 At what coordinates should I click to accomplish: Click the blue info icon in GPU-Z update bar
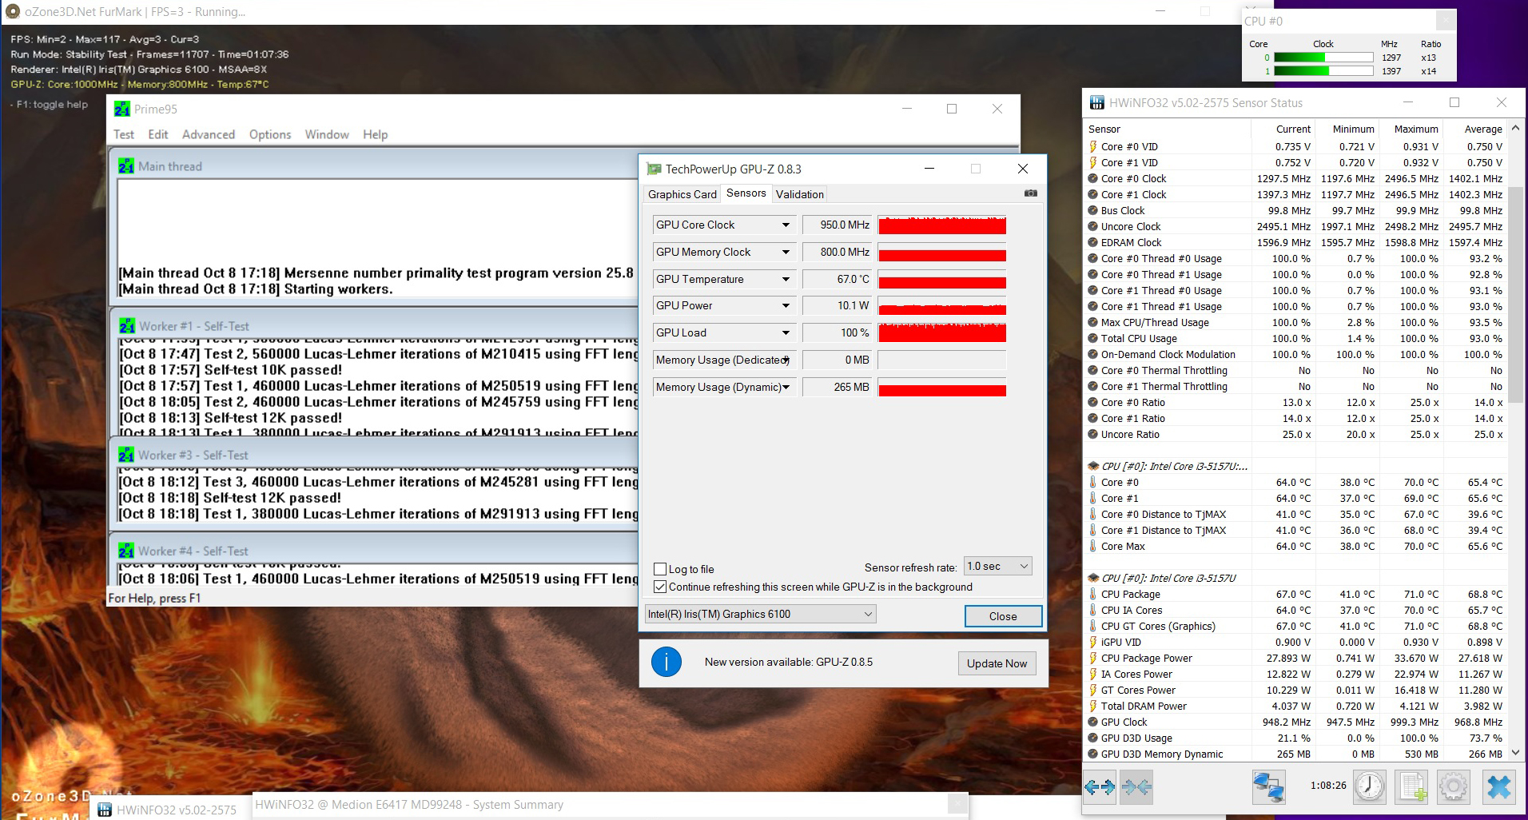667,662
